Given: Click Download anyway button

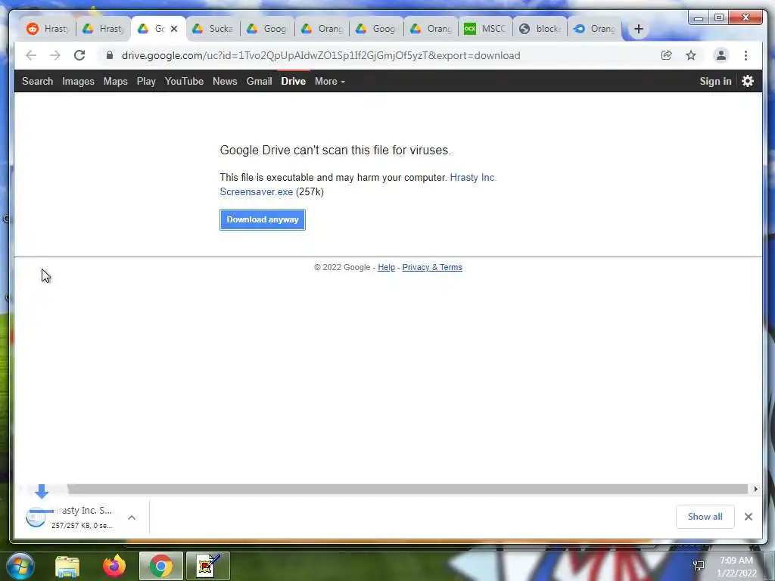Looking at the screenshot, I should pos(263,219).
